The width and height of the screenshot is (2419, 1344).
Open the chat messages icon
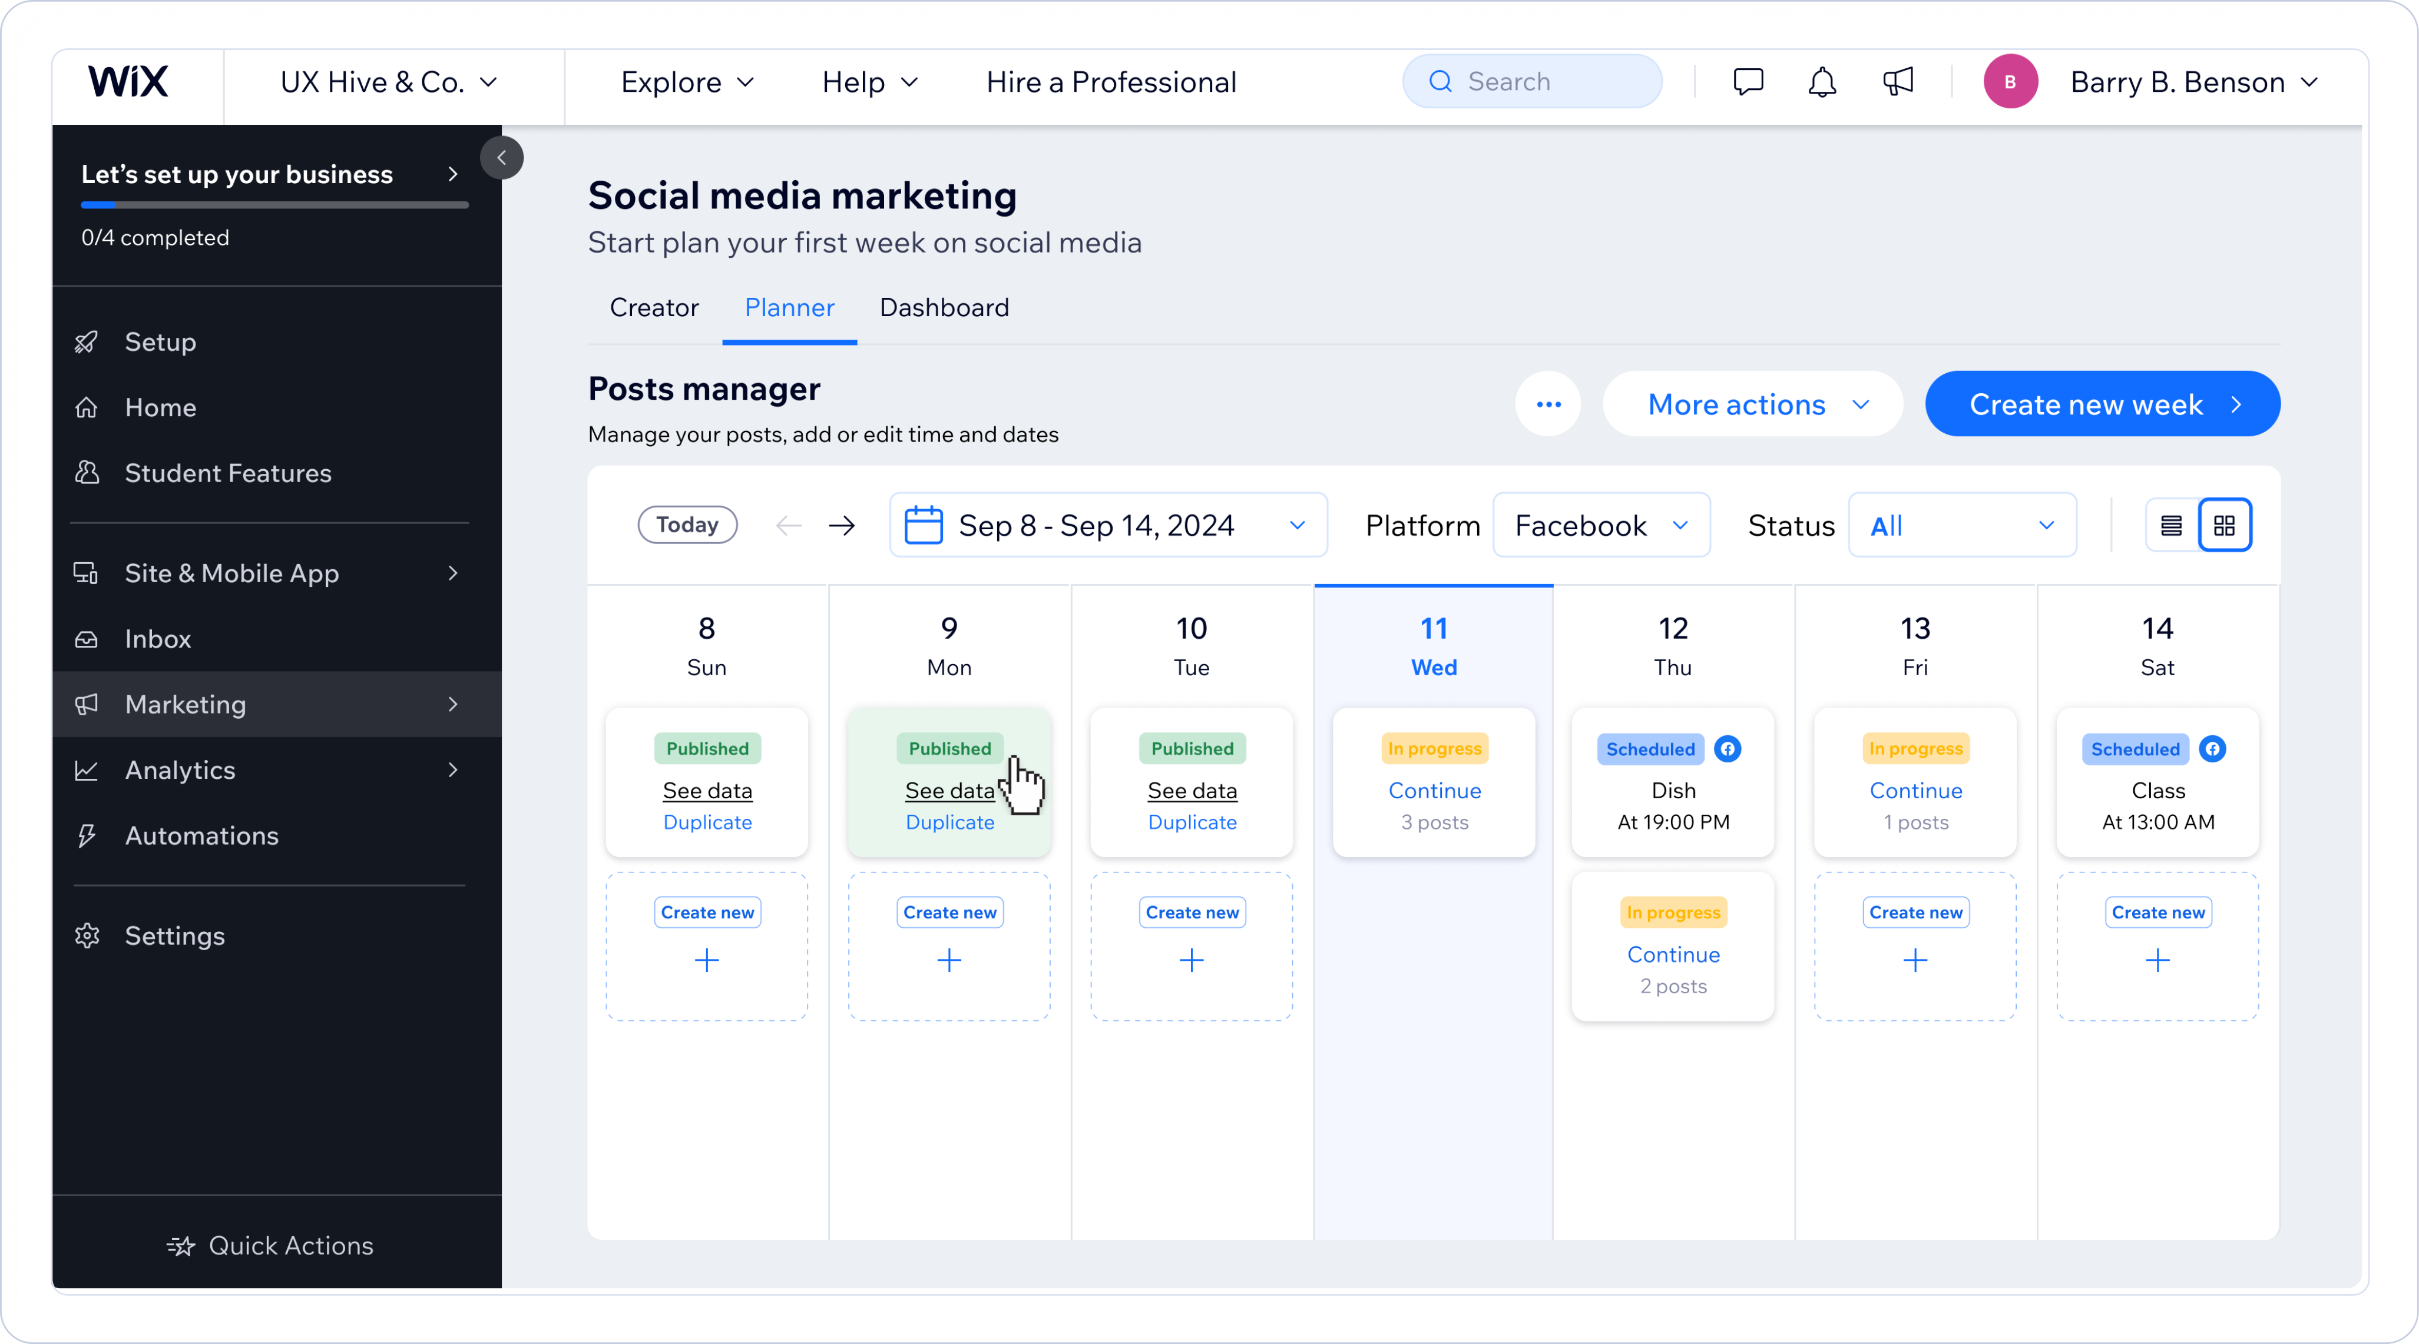[1748, 82]
